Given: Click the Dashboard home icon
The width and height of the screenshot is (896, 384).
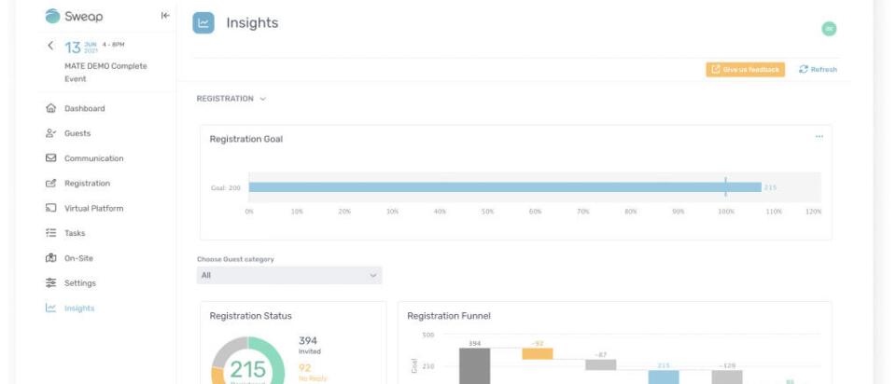Looking at the screenshot, I should [x=51, y=108].
